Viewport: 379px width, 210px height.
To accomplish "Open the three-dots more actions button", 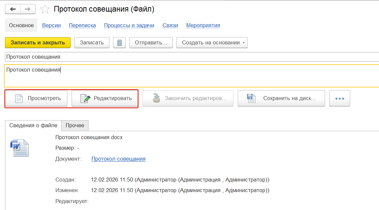I will pos(340,98).
